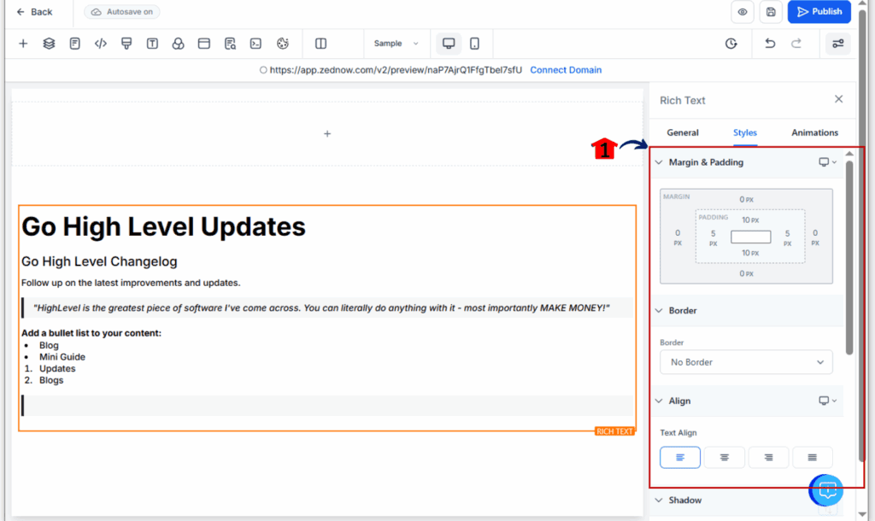Screen dimensions: 875x521
Task: Select left text alignment
Action: point(679,458)
